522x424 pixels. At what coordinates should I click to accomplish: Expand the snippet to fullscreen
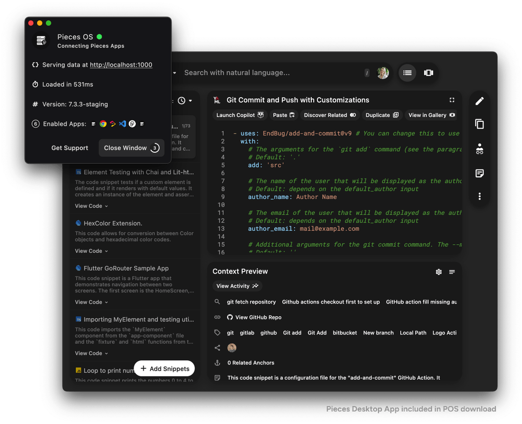tap(452, 100)
